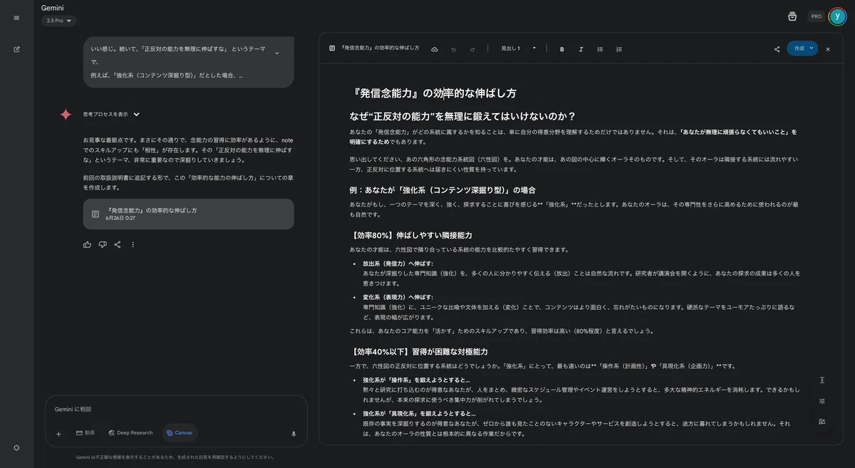855x468 pixels.
Task: Expand the truncated user prompt chevron
Action: pyautogui.click(x=276, y=53)
